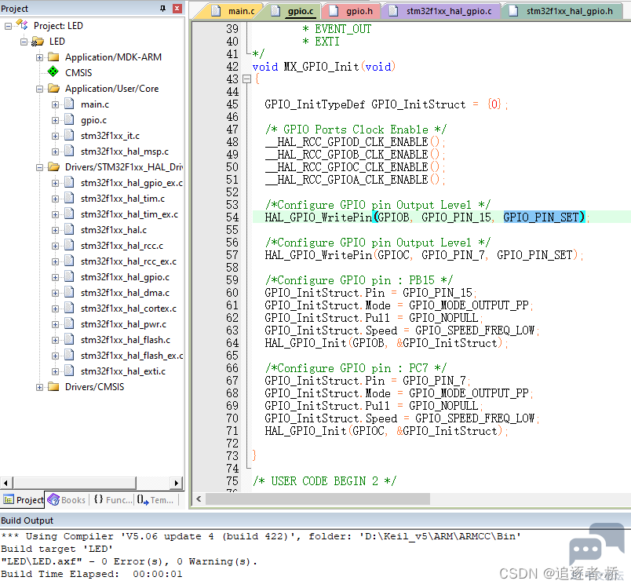Click the Build Output panel title

click(27, 520)
